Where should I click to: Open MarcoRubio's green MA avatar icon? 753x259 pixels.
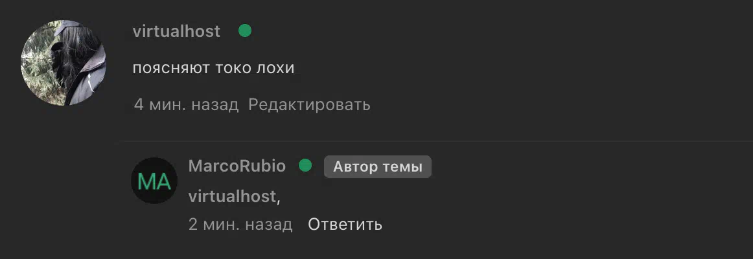[x=154, y=181]
